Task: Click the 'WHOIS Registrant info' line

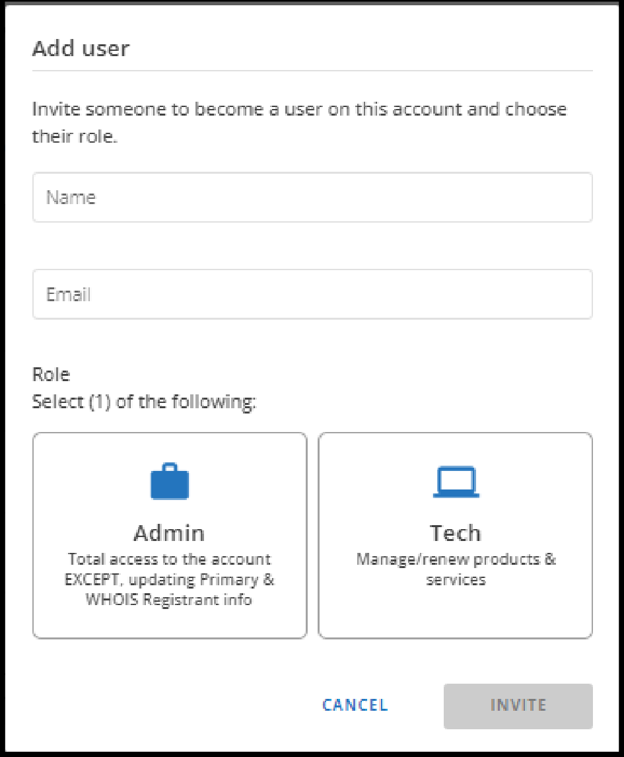Action: 169,601
